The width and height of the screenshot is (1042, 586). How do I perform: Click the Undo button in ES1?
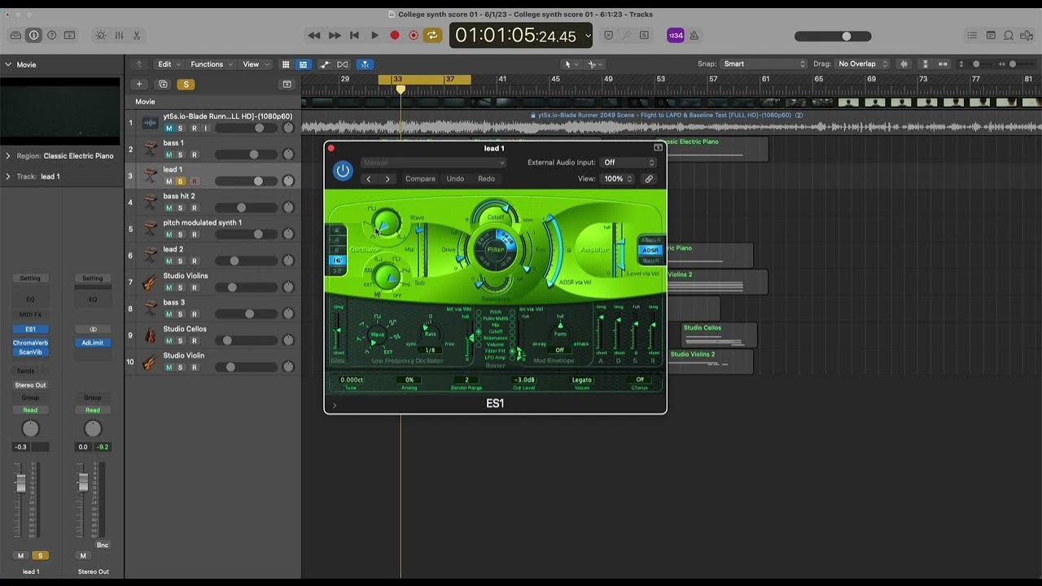[x=455, y=179]
